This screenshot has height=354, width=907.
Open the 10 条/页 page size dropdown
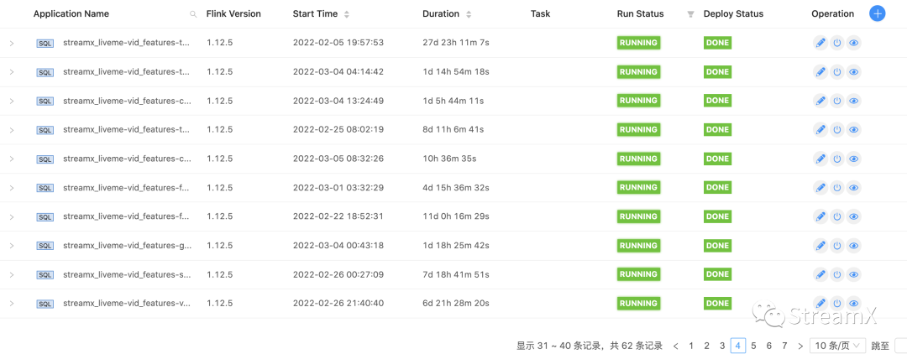tap(836, 346)
